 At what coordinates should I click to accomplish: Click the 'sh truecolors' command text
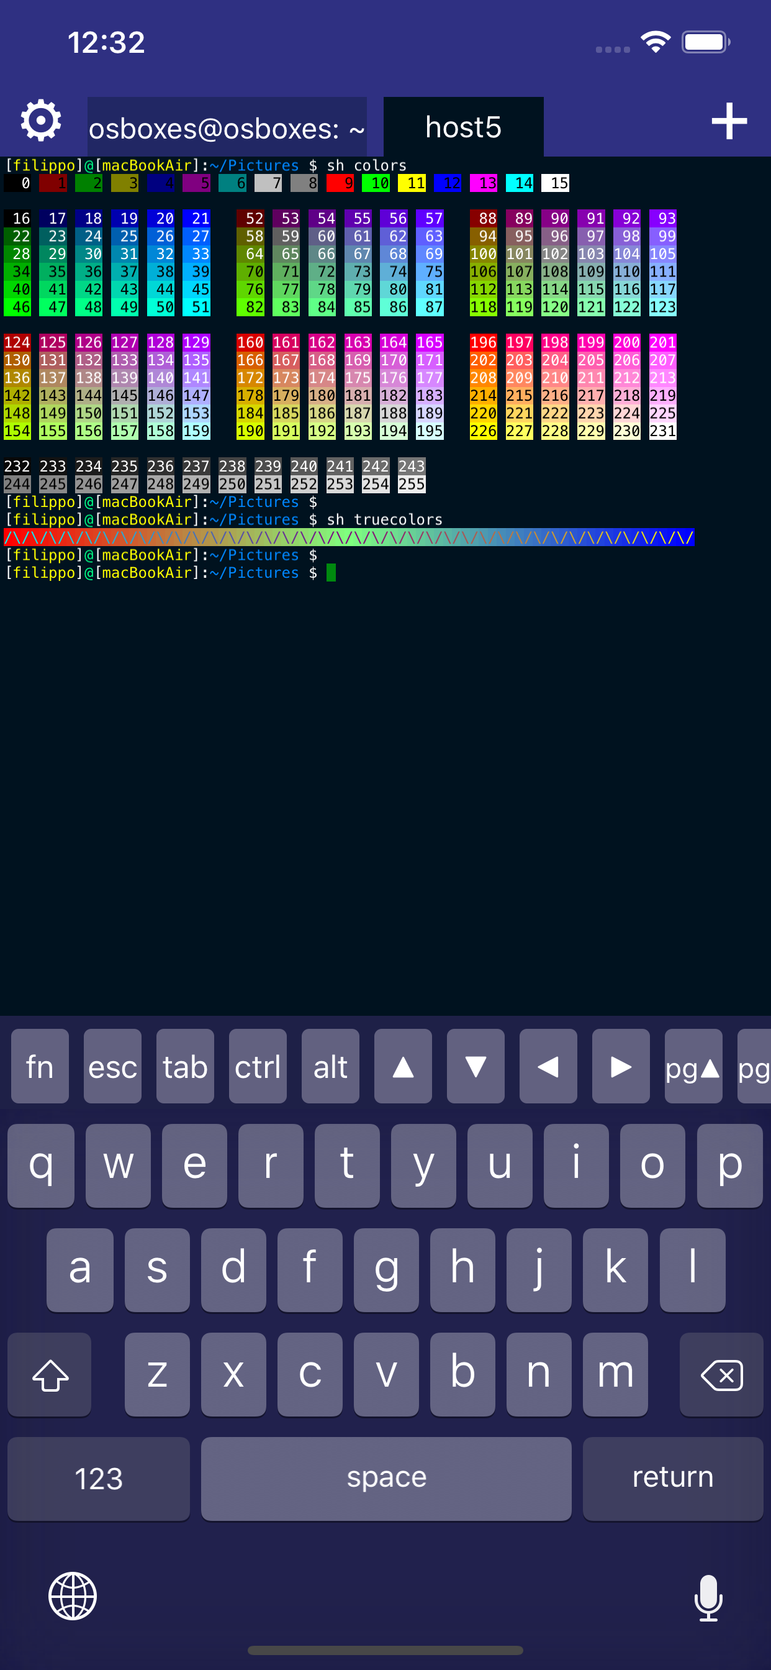pyautogui.click(x=385, y=520)
